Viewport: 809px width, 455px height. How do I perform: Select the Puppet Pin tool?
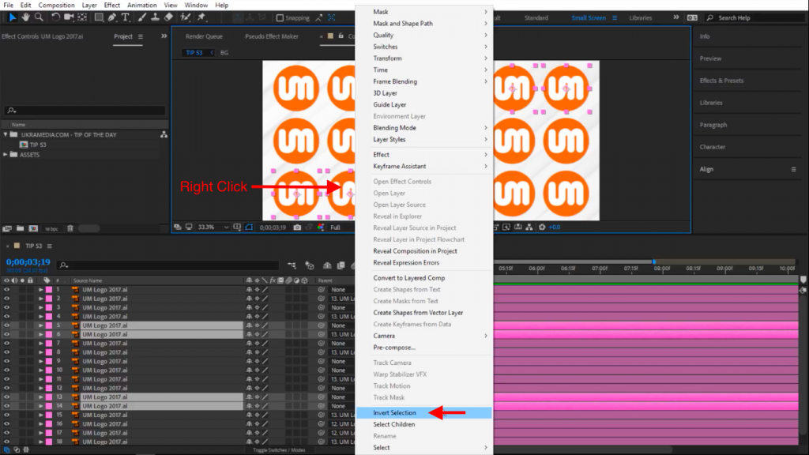coord(201,17)
